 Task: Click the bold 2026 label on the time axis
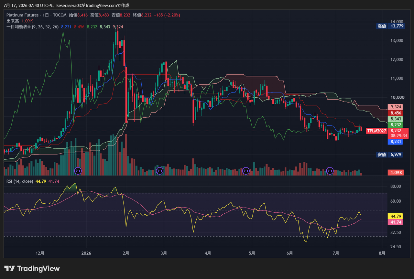point(86,253)
